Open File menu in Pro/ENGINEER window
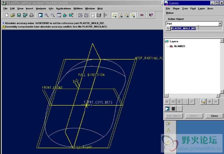Screen dimensions: 224x154 click(x=5, y=8)
